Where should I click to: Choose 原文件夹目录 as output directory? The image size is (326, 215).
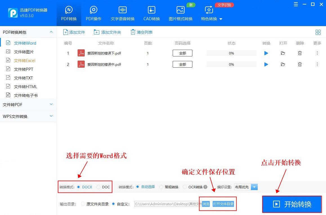90,204
